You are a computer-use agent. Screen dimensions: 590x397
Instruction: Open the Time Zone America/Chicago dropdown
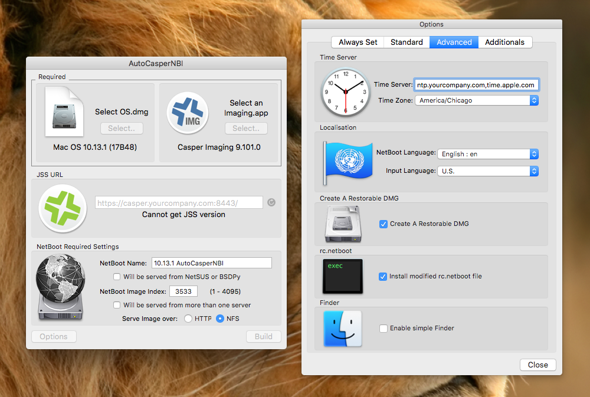(x=477, y=100)
